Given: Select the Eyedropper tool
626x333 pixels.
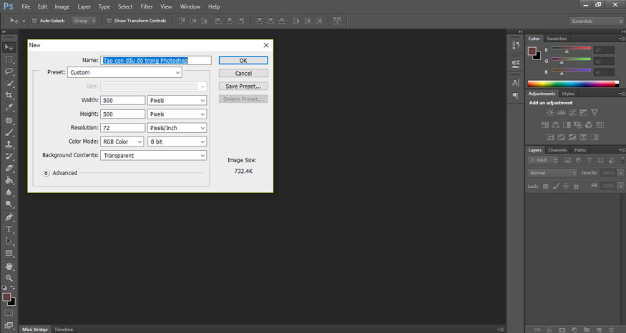Looking at the screenshot, I should point(9,107).
